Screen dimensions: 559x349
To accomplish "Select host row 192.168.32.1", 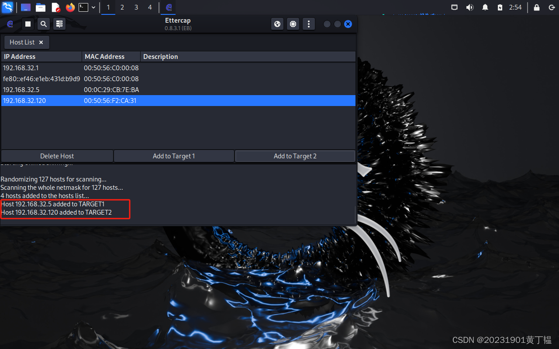I will click(x=178, y=68).
